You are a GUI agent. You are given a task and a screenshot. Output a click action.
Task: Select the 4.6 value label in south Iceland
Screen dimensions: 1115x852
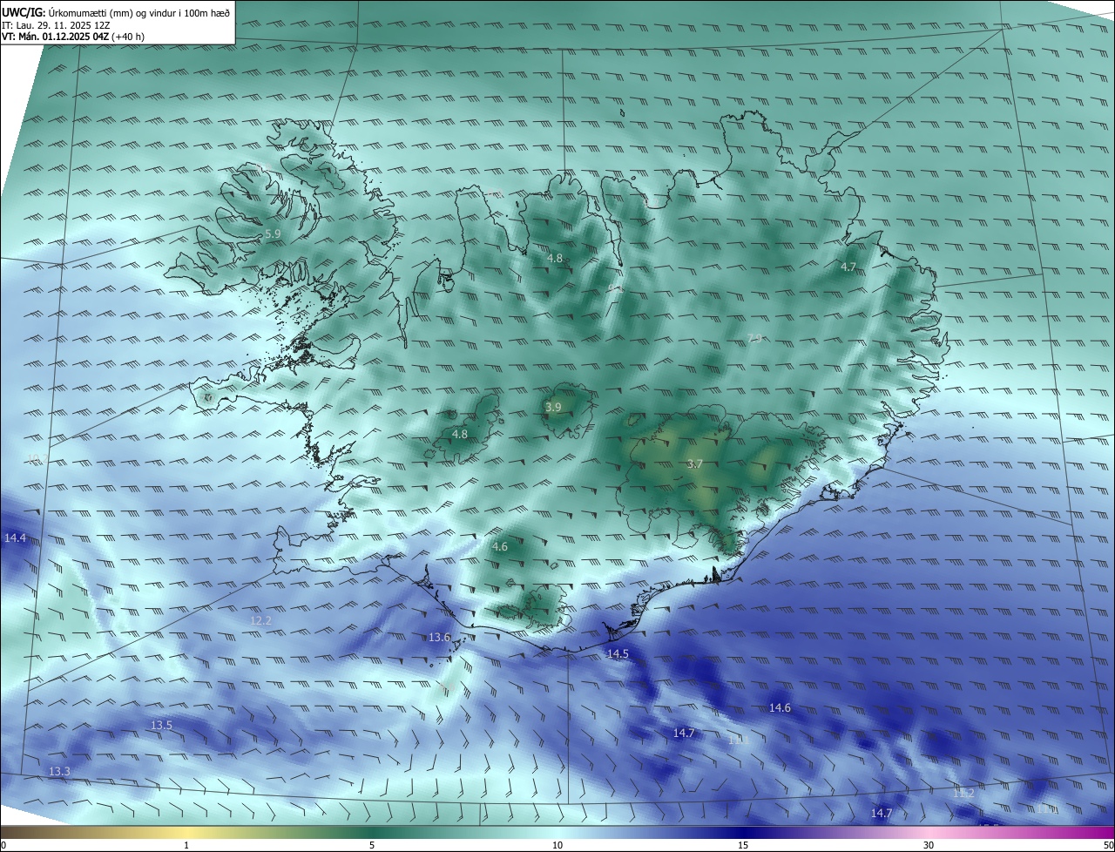pos(500,547)
